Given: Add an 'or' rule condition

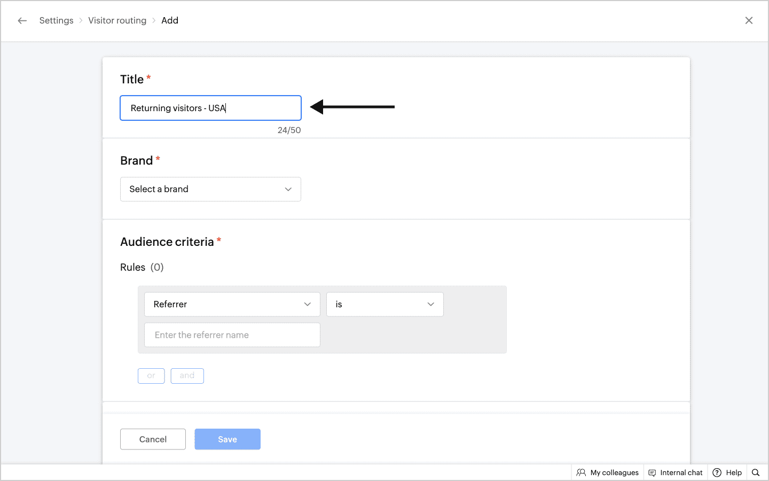Looking at the screenshot, I should click(151, 376).
